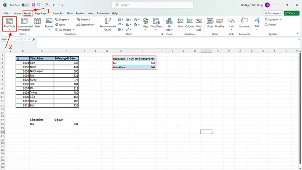Select the cell with value 789

(66, 93)
